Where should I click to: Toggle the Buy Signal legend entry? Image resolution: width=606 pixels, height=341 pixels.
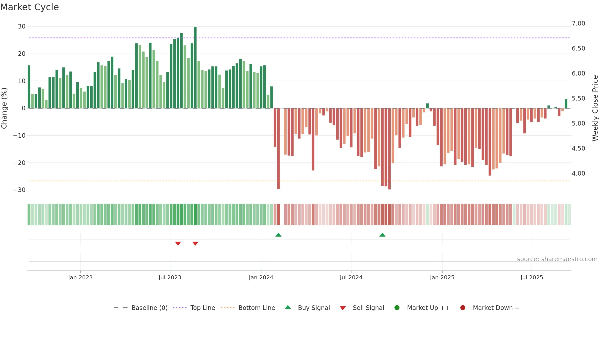(x=307, y=308)
